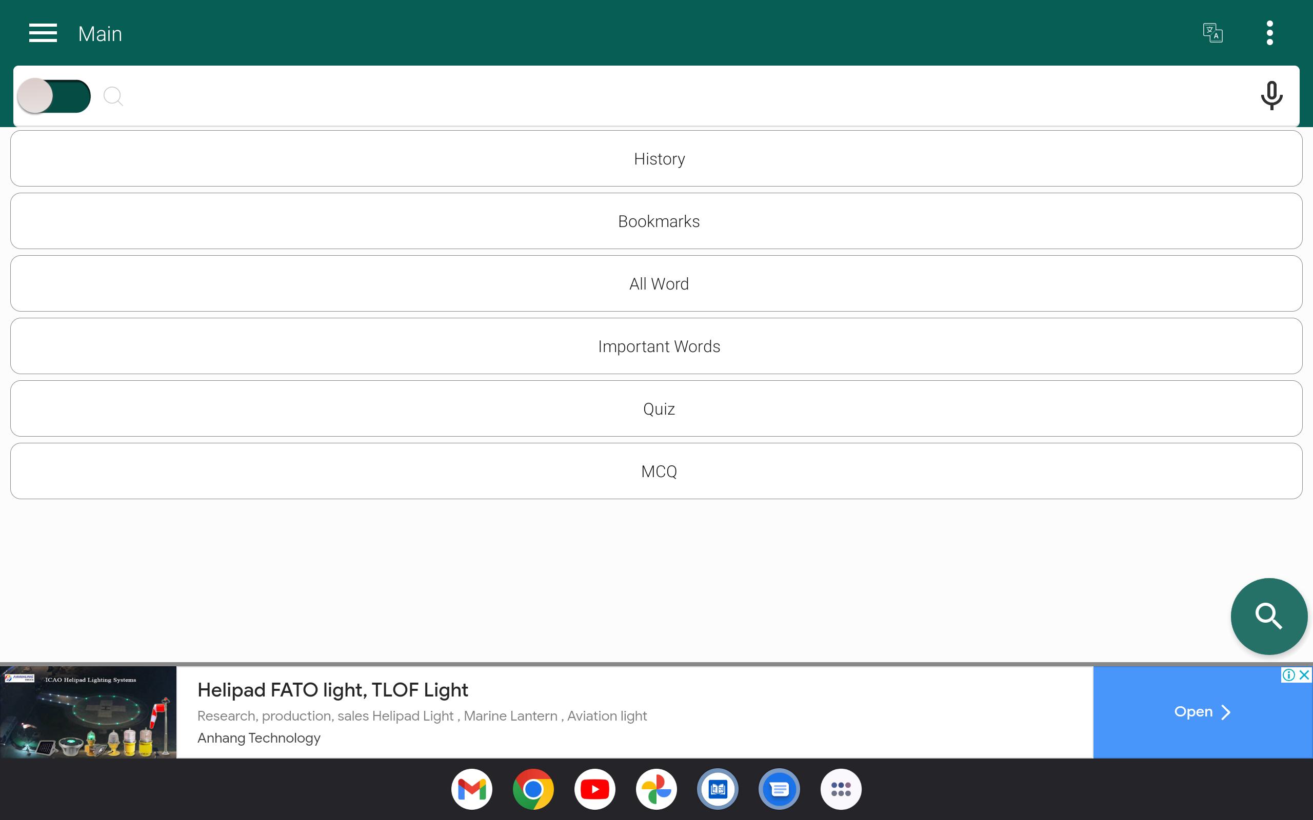
Task: Tap the translate language icon
Action: click(1212, 33)
